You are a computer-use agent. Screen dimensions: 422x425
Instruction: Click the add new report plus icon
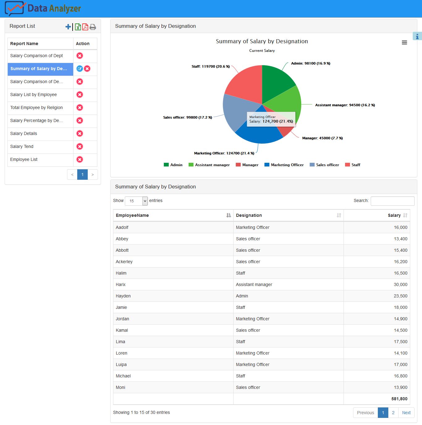coord(68,27)
